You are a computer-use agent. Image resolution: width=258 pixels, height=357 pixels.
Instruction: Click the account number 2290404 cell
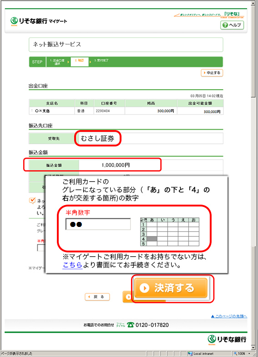point(109,111)
